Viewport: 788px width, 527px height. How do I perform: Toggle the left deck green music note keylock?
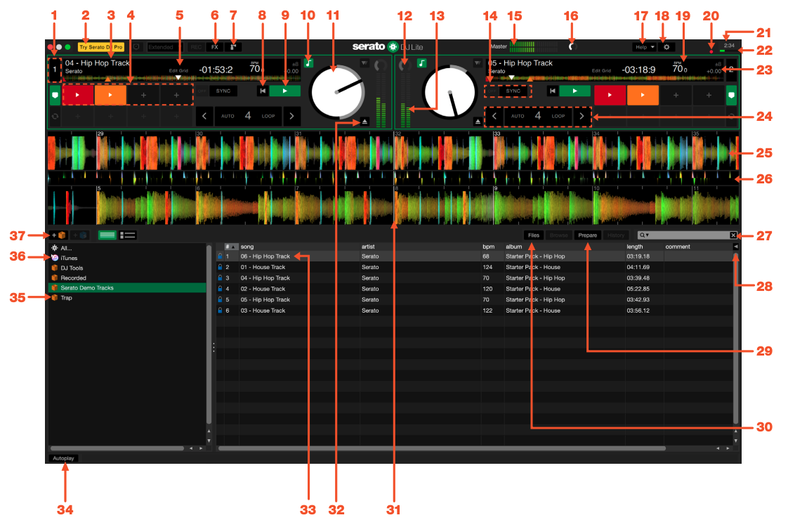pyautogui.click(x=309, y=63)
